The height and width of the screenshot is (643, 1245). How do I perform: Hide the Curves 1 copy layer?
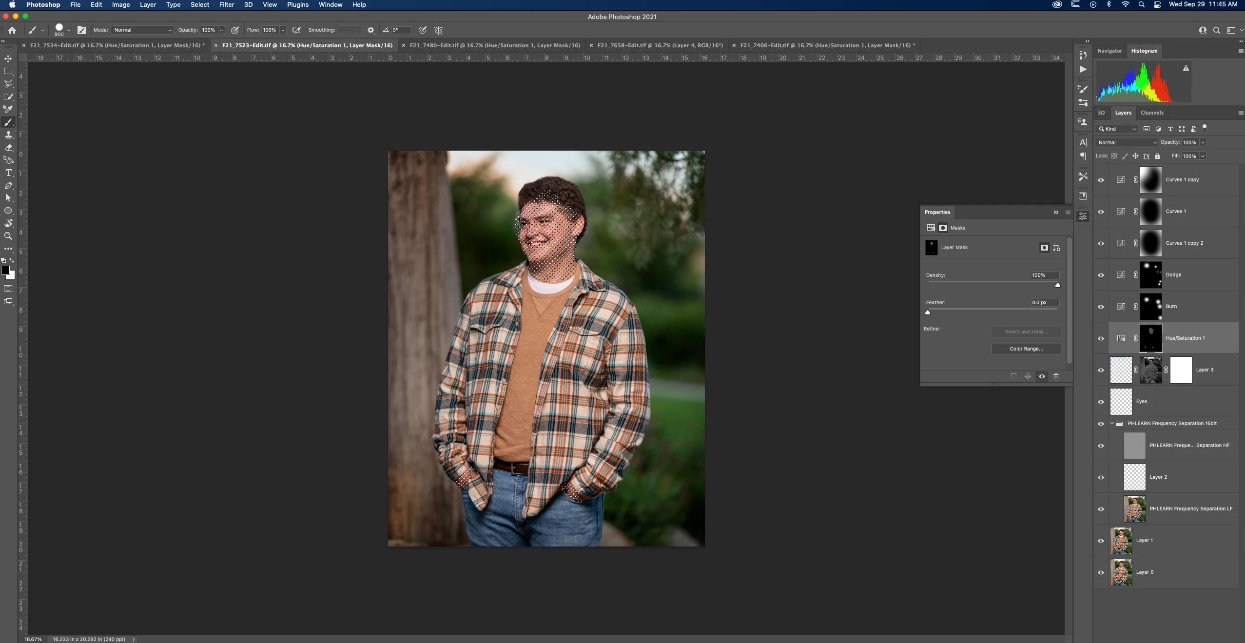[1101, 180]
